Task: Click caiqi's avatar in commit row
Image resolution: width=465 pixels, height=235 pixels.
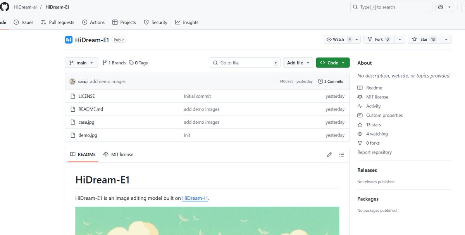Action: (72, 81)
